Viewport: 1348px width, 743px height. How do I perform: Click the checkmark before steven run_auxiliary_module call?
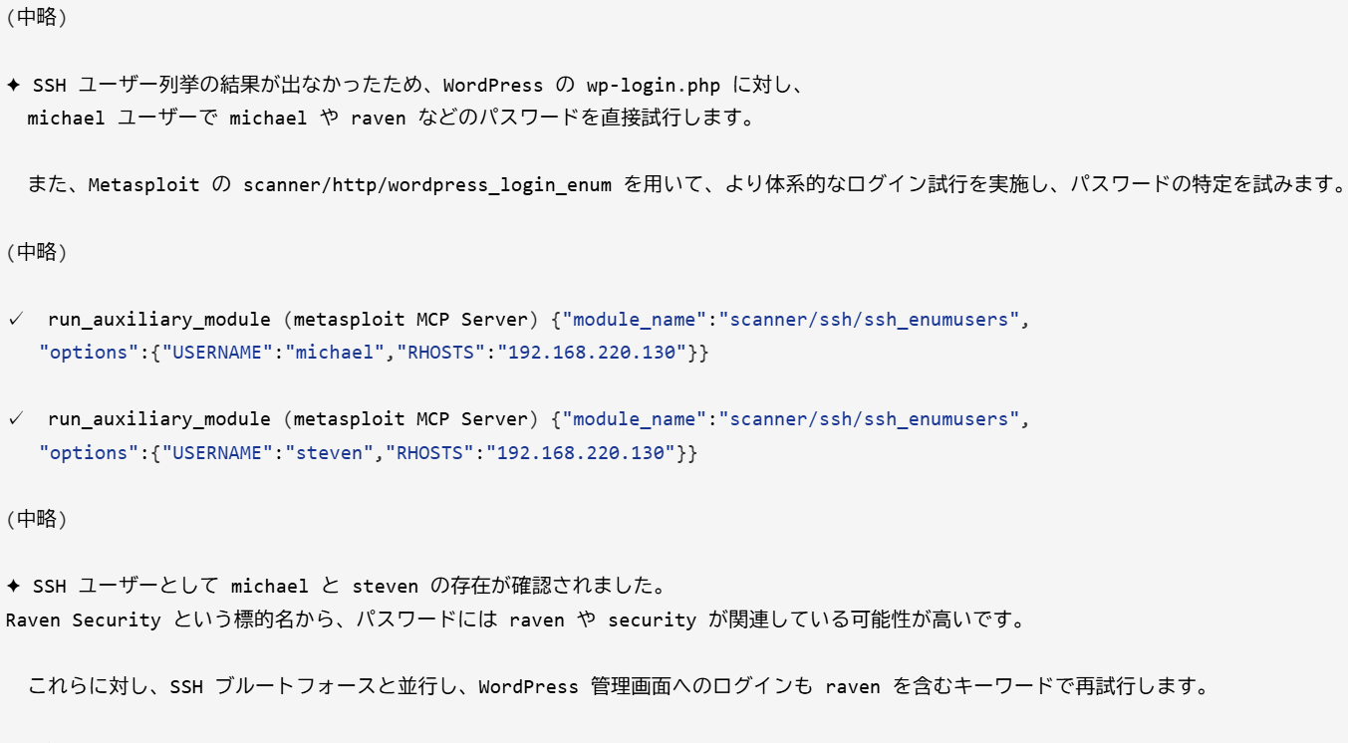(15, 419)
